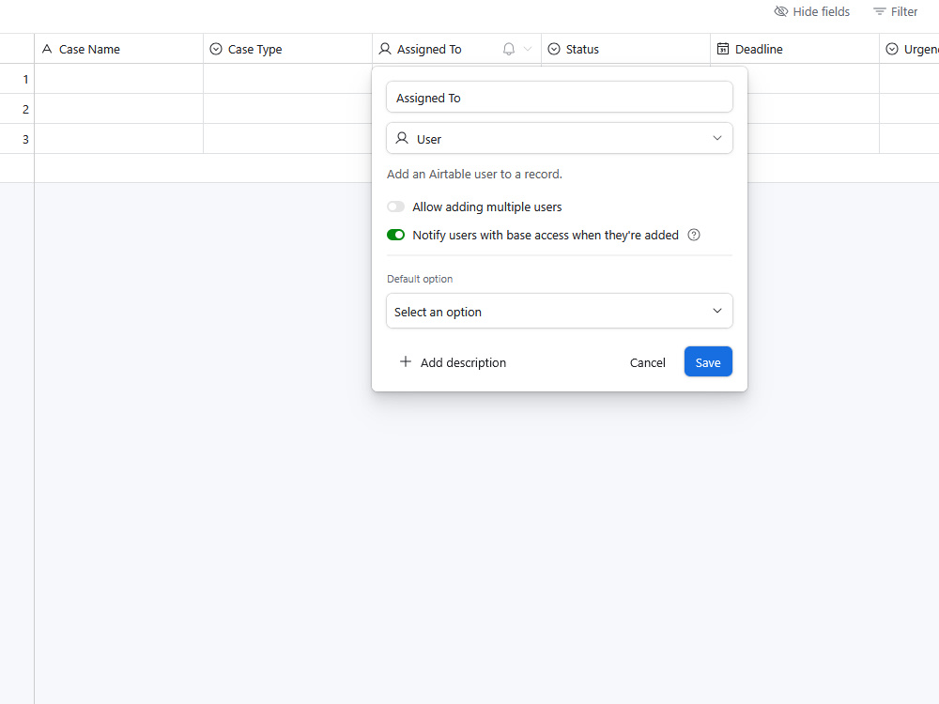Edit the Assigned To field name input

[x=560, y=97]
